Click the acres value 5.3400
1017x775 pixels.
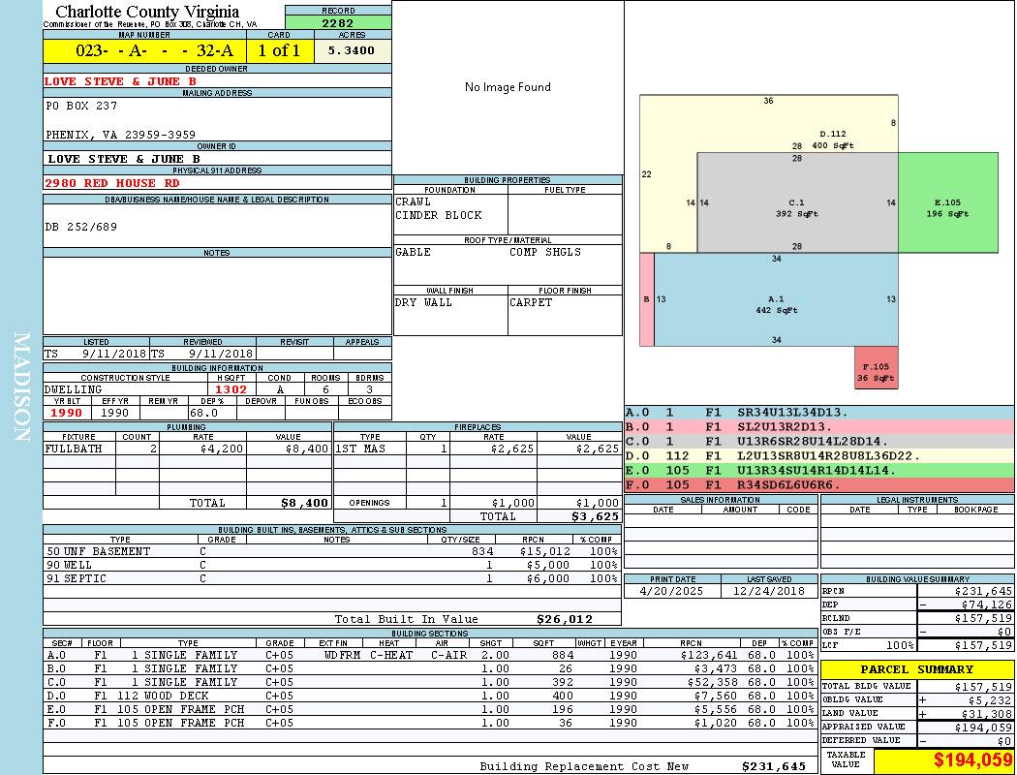point(352,50)
